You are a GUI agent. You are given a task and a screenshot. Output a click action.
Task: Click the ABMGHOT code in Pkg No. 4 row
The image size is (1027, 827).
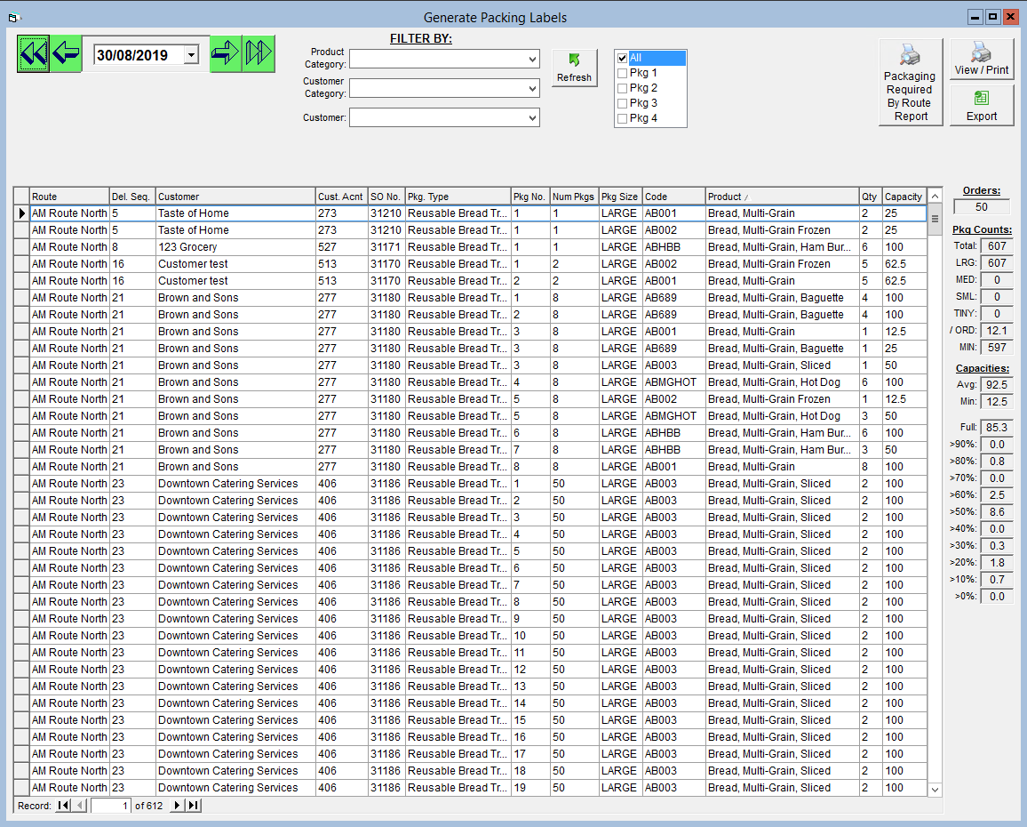(673, 382)
